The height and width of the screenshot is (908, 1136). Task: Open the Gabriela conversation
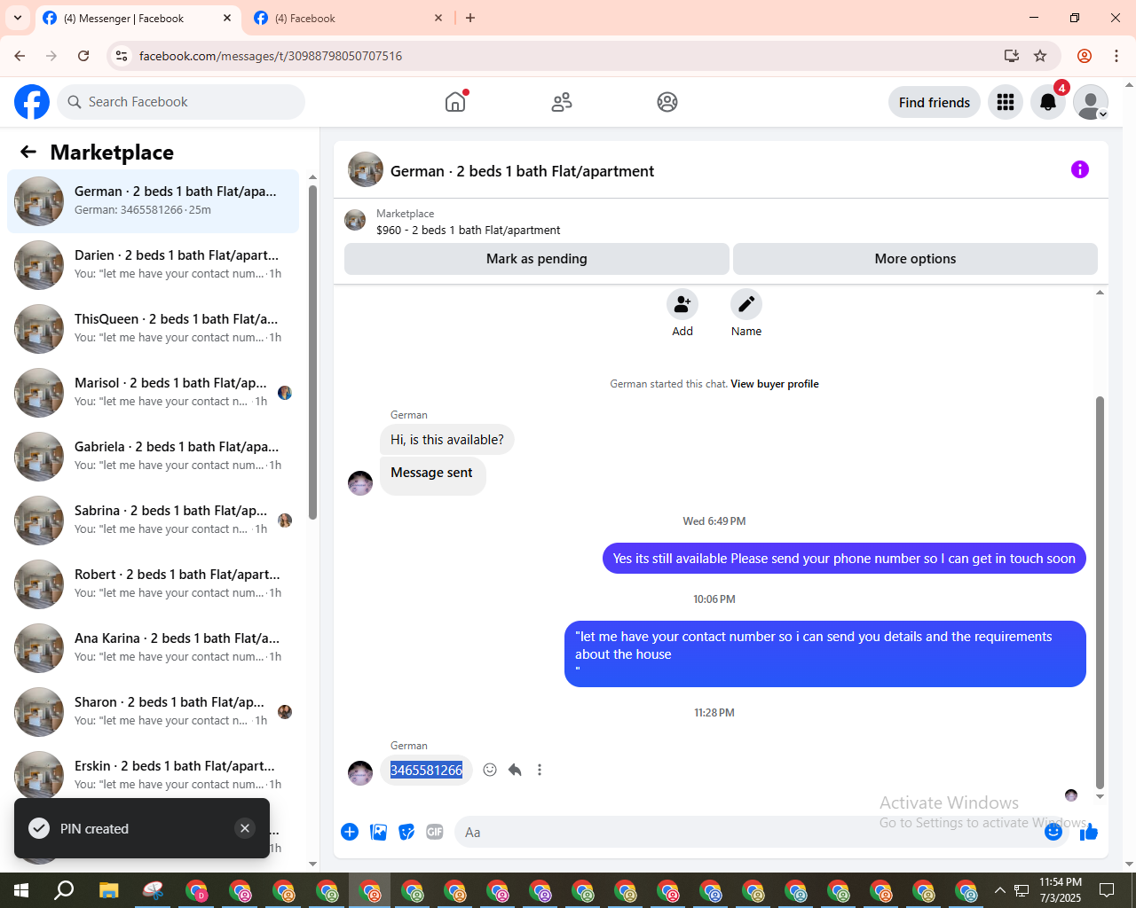coord(153,457)
